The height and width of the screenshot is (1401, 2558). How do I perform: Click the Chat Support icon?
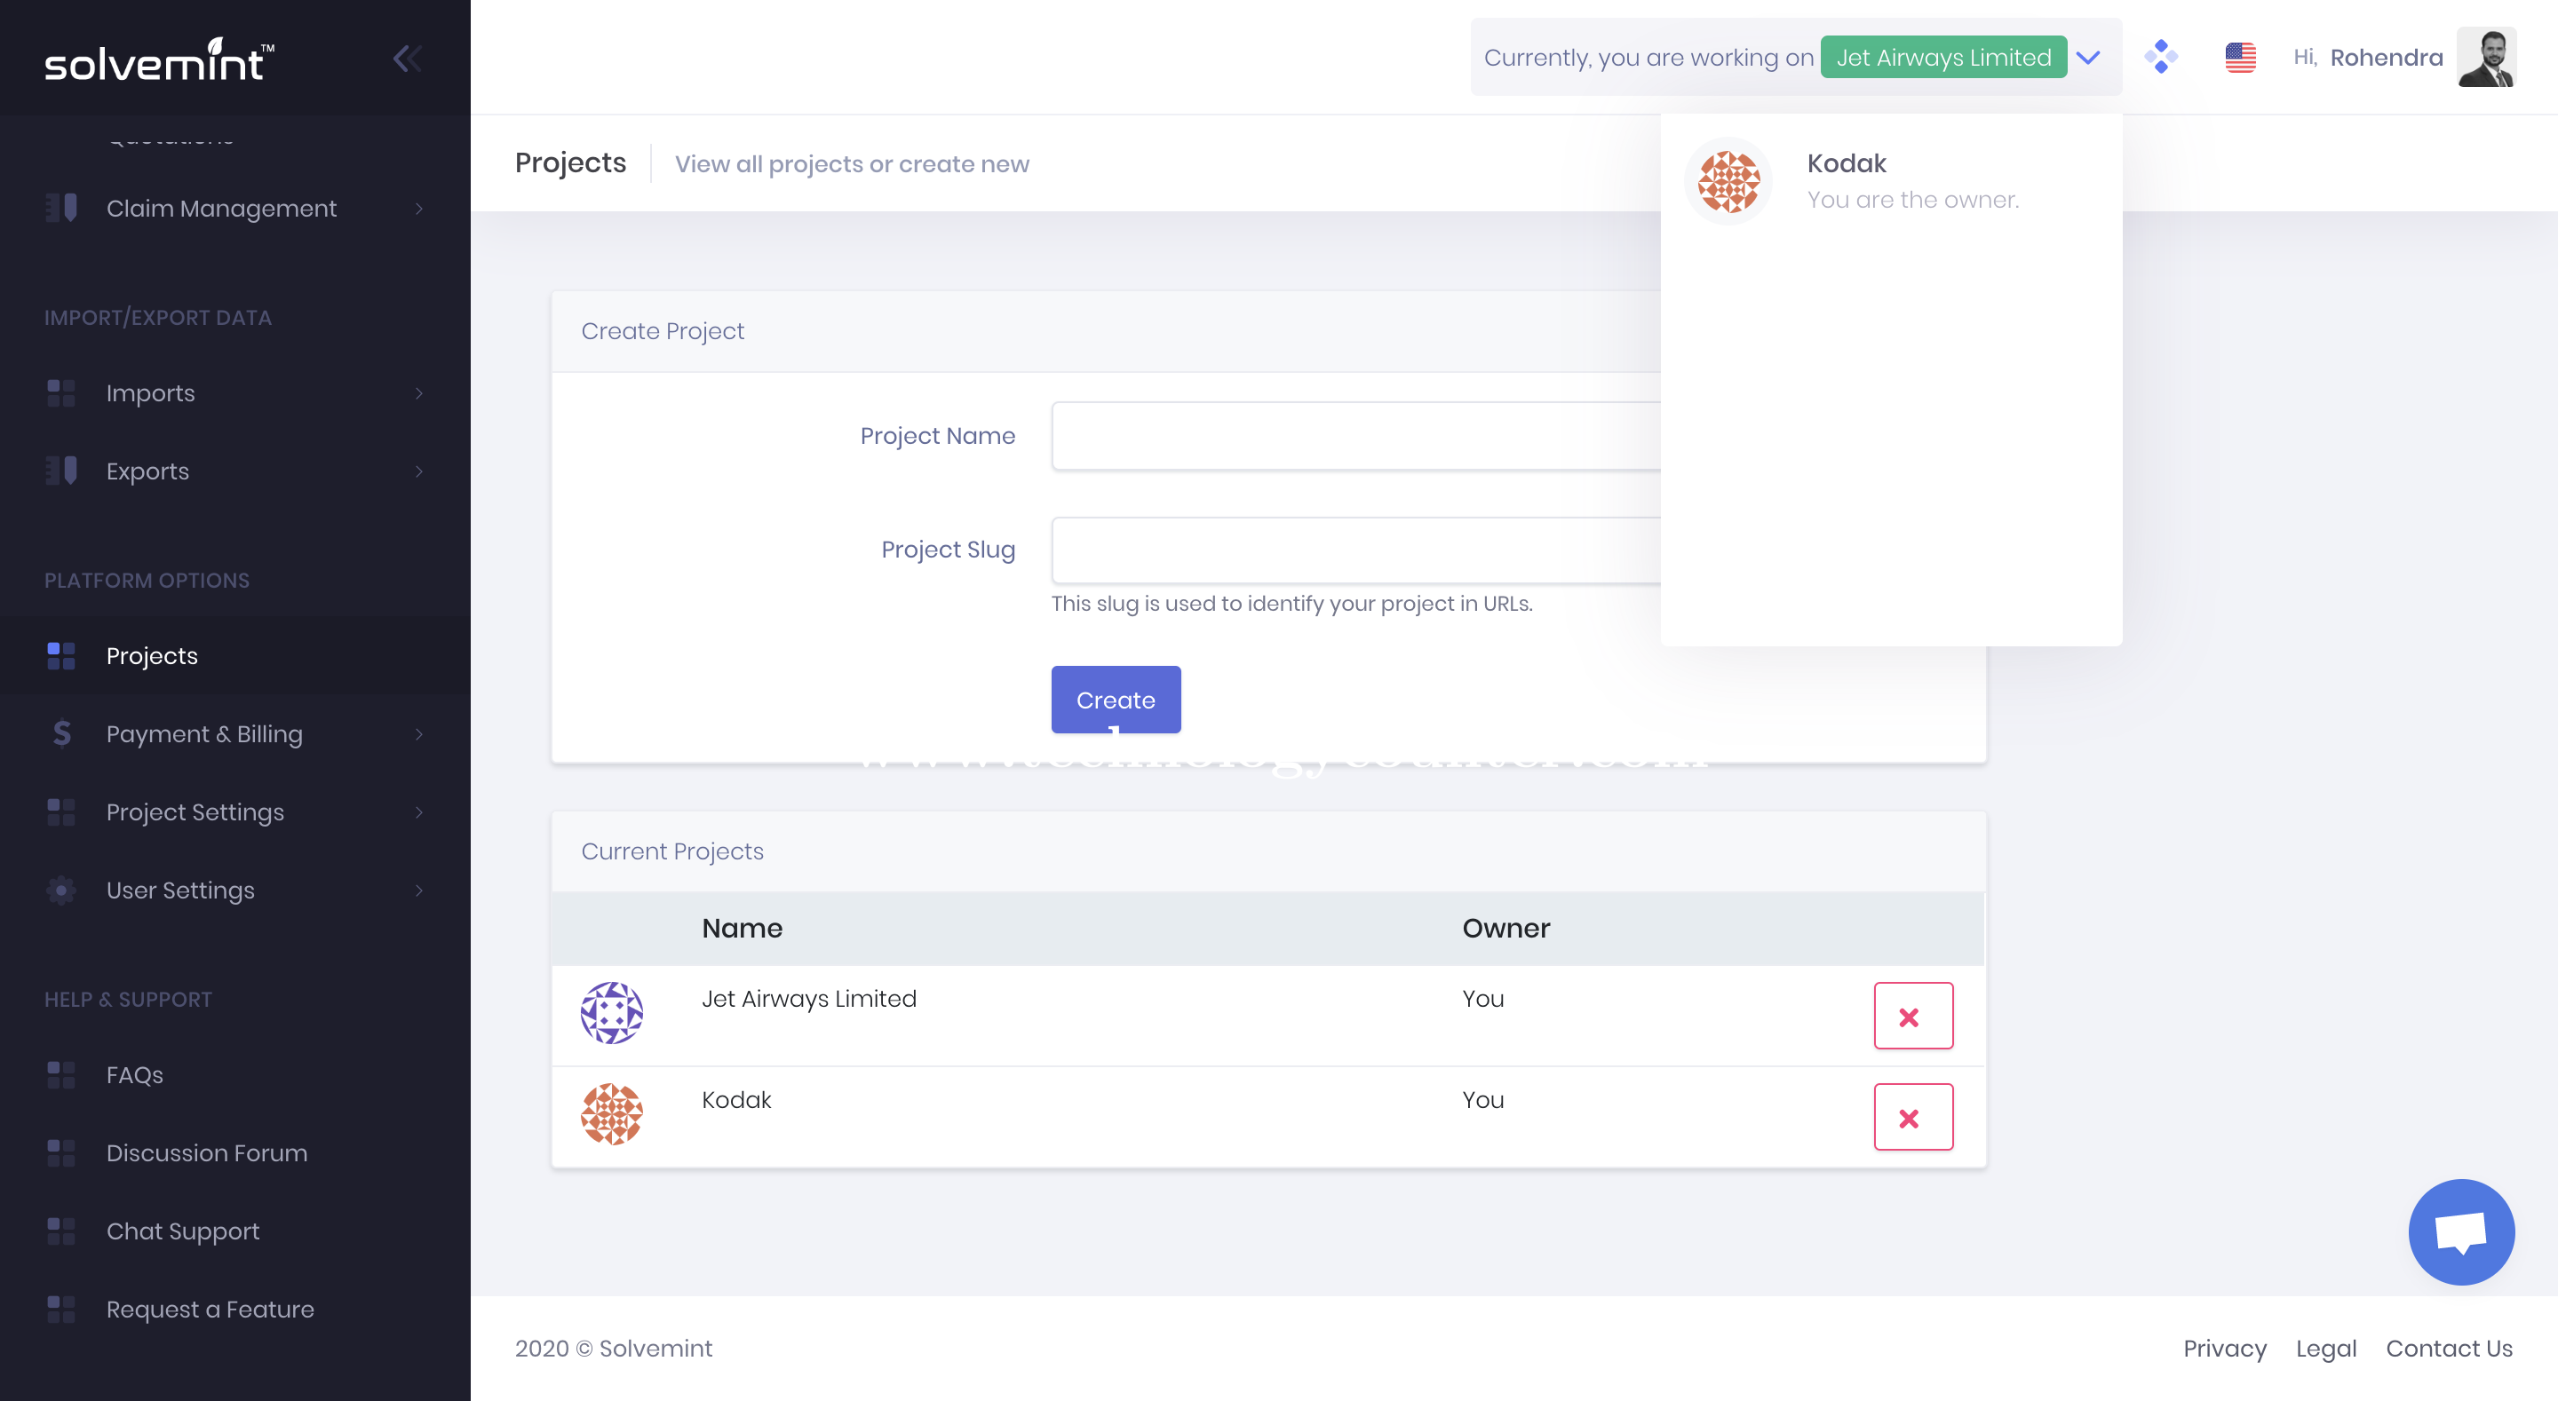tap(61, 1231)
